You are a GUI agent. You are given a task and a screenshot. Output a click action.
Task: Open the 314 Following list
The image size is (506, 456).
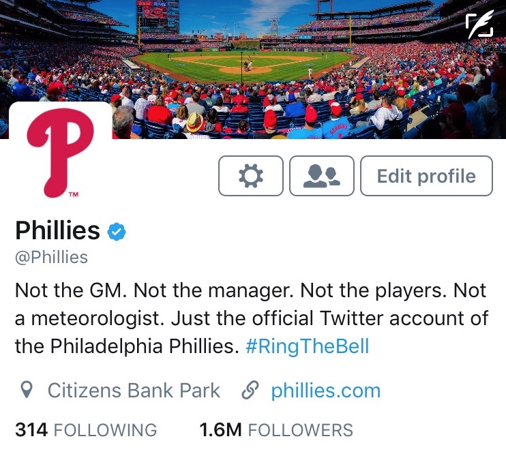point(86,430)
